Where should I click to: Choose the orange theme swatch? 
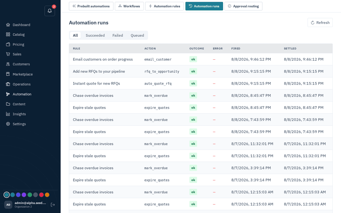pyautogui.click(x=47, y=195)
